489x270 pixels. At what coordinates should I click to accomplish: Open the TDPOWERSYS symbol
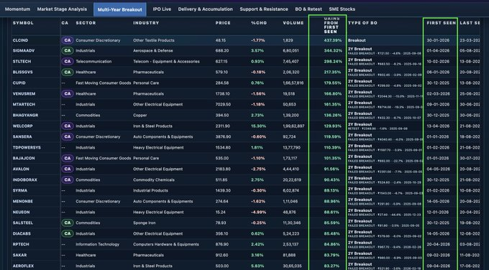(x=27, y=148)
